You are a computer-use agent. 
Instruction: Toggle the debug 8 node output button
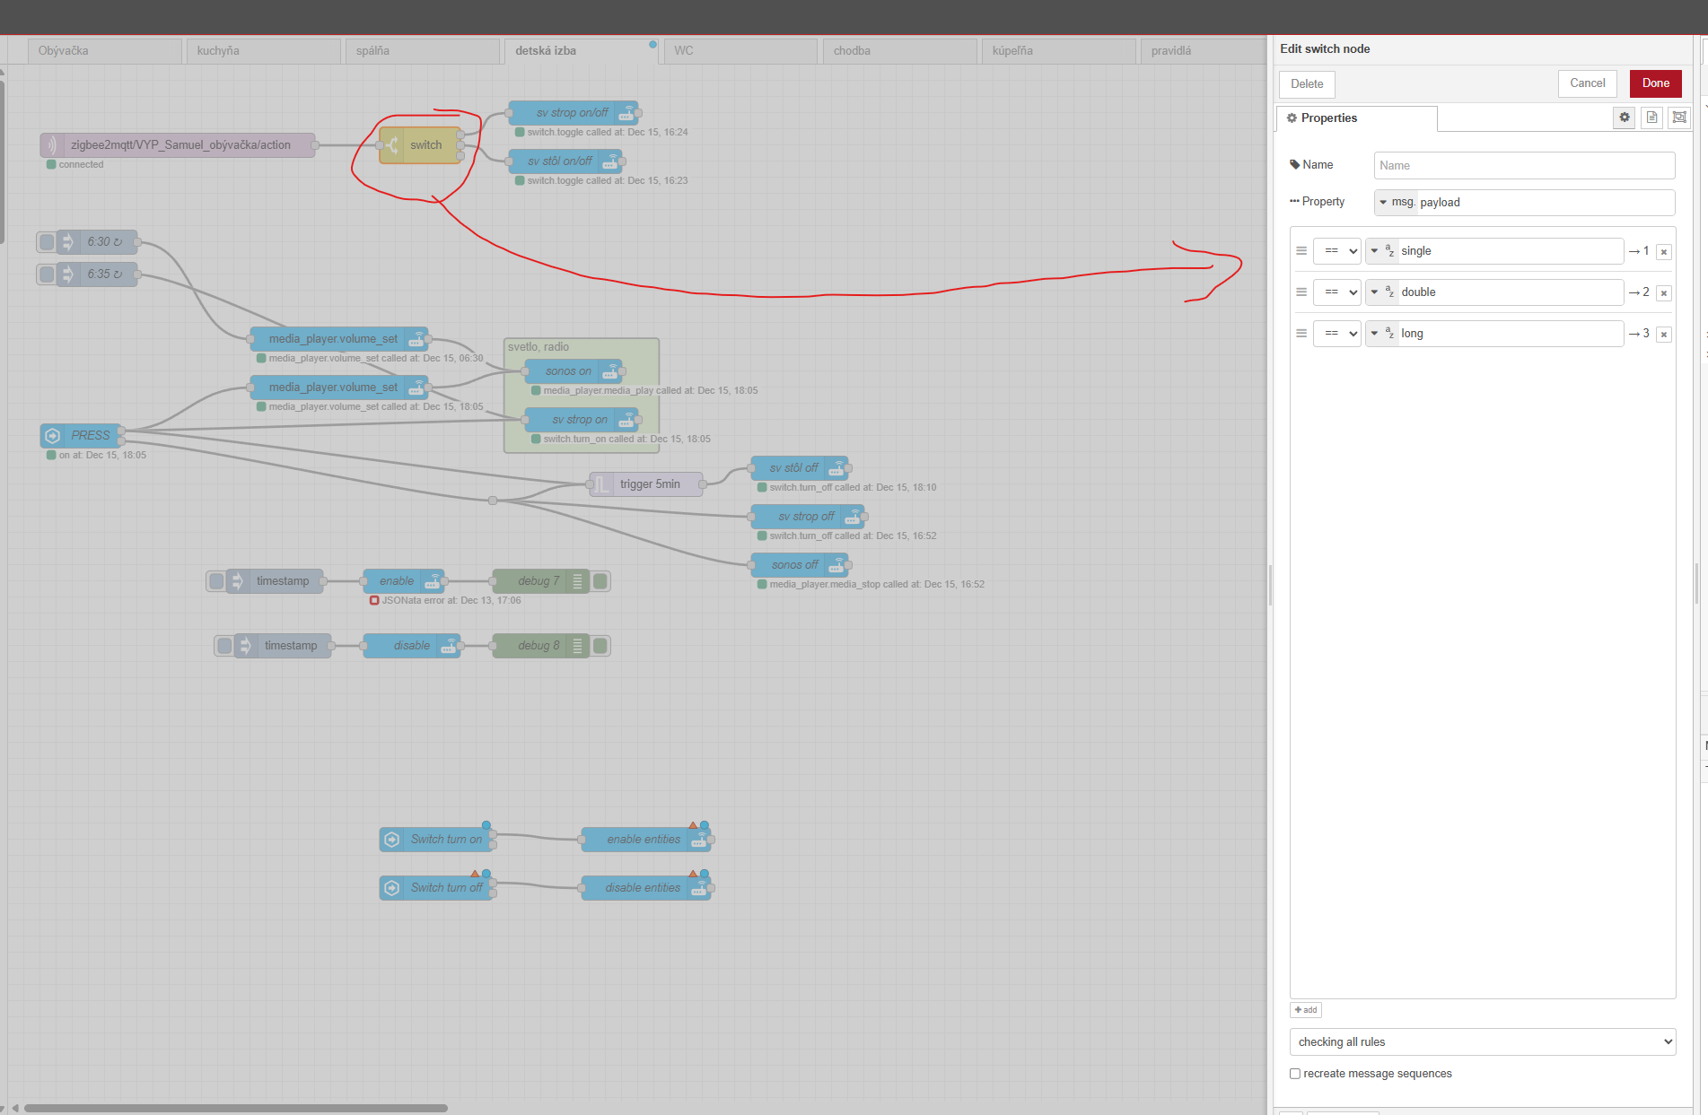tap(600, 646)
